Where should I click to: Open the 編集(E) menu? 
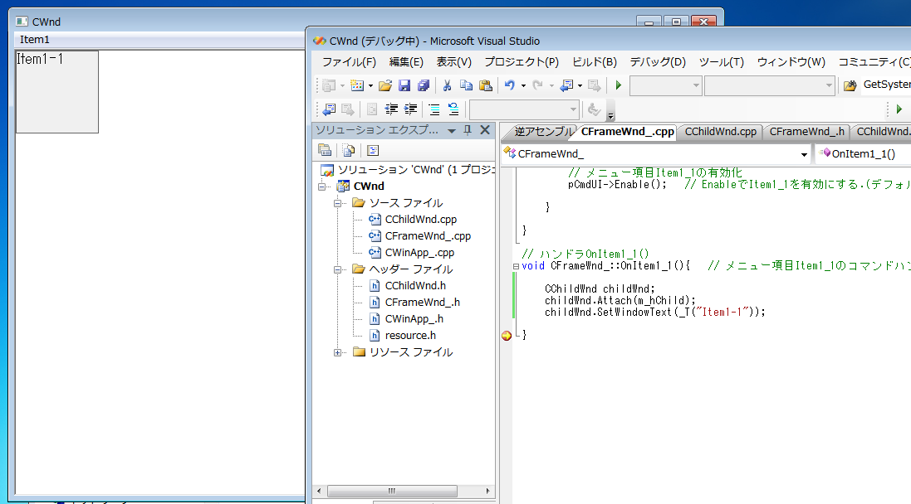pos(406,62)
